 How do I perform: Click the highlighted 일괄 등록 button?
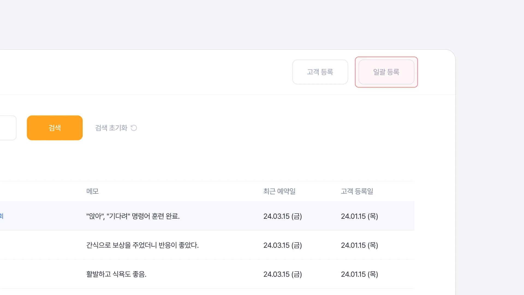point(386,72)
